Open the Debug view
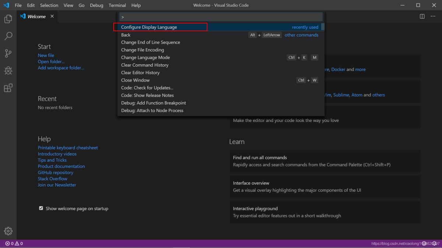 pyautogui.click(x=8, y=71)
